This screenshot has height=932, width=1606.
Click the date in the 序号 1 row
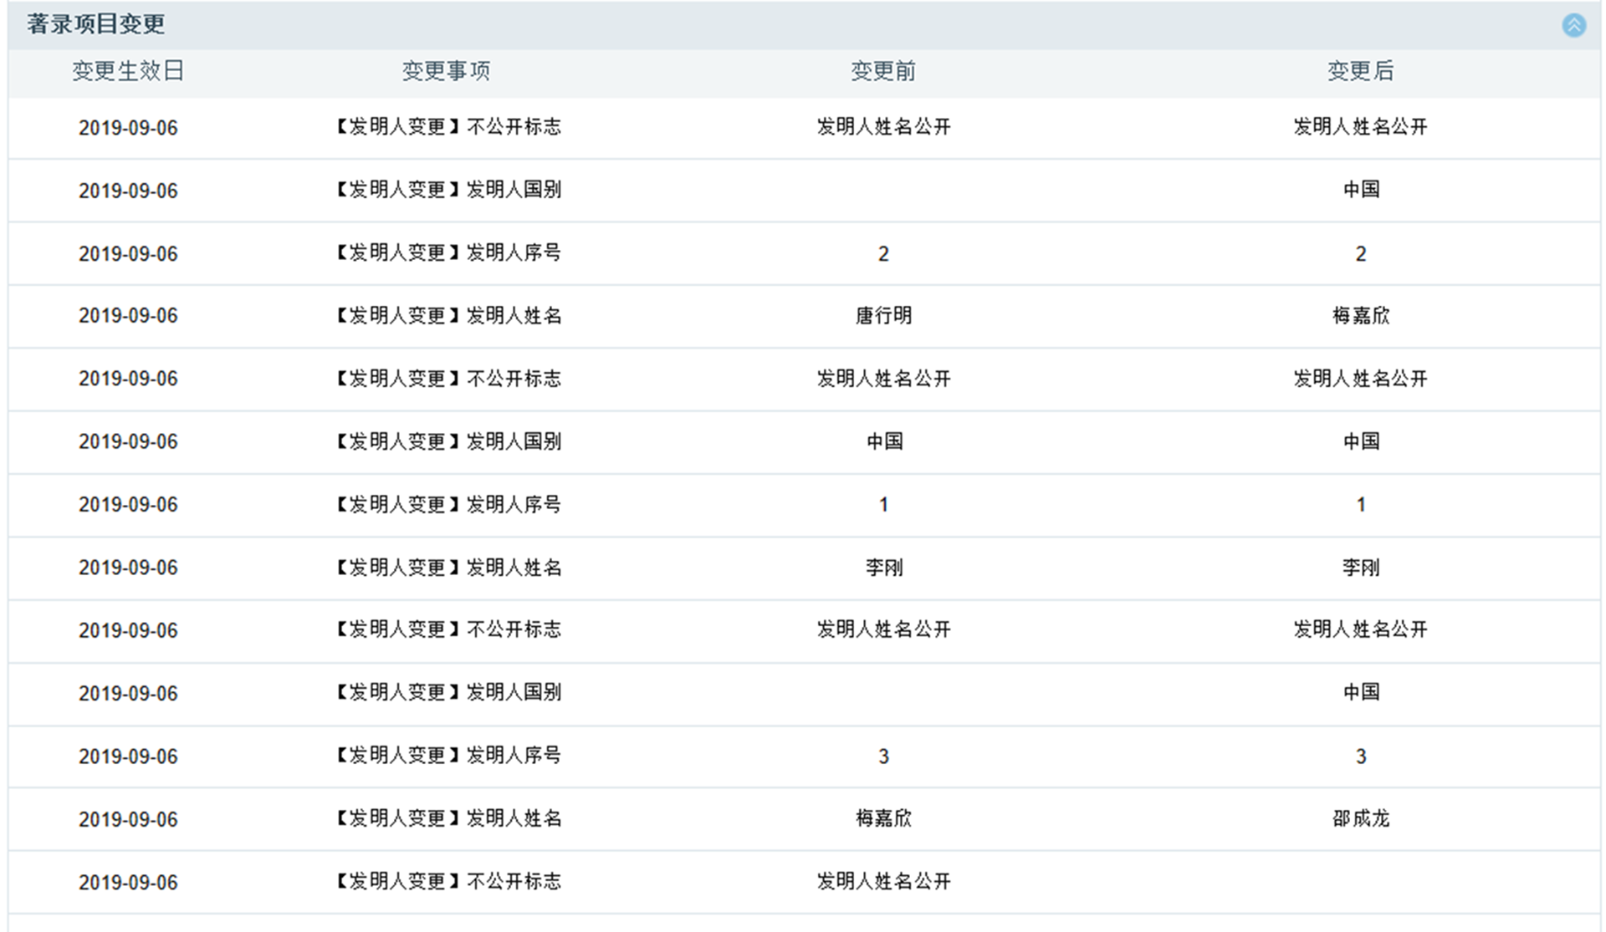point(128,505)
